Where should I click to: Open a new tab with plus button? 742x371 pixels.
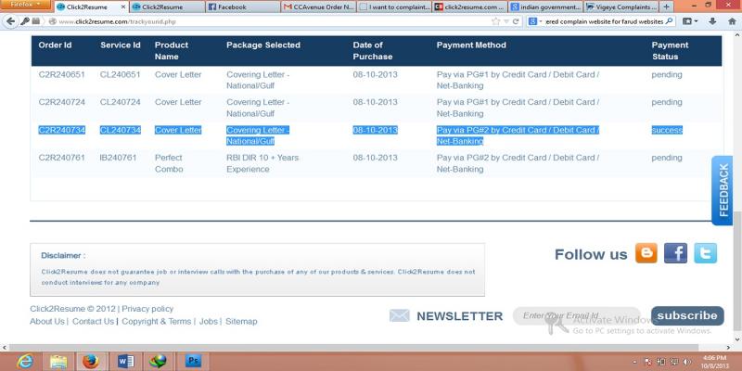(666, 7)
